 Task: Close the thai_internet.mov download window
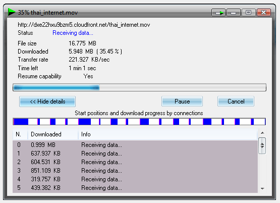264,13
